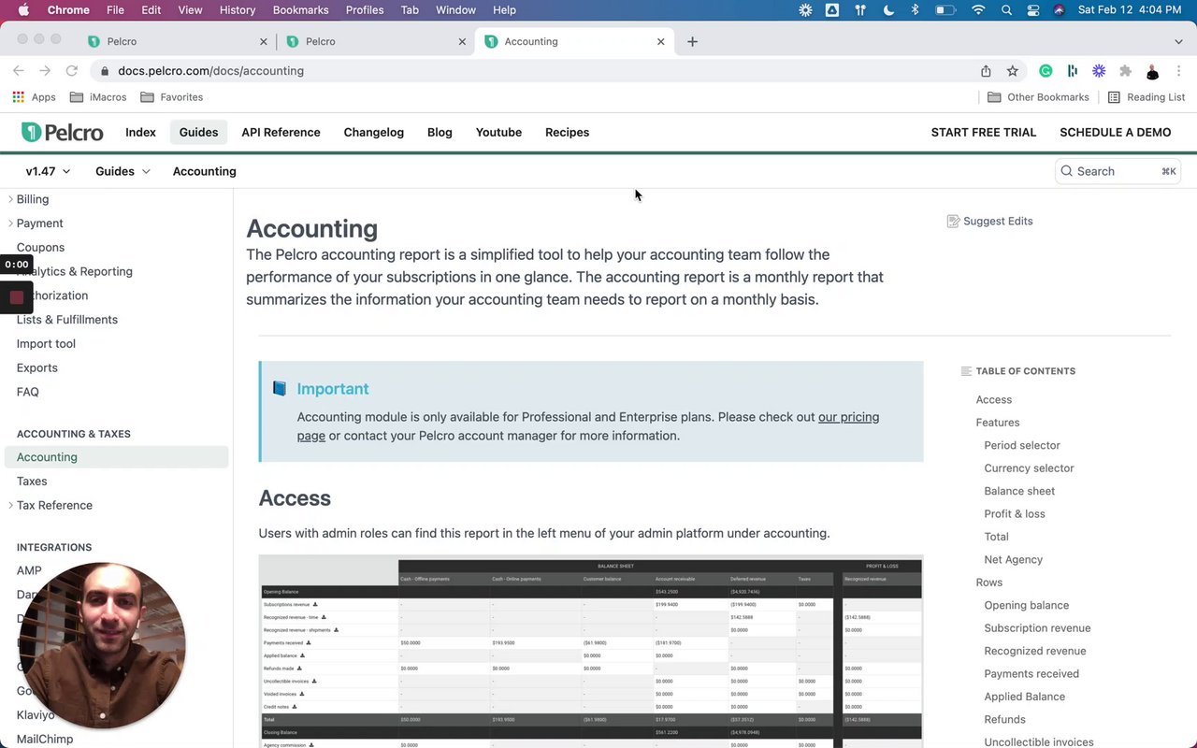Click the Apps grid bookmark icon
Viewport: 1197px width, 748px height.
[19, 97]
